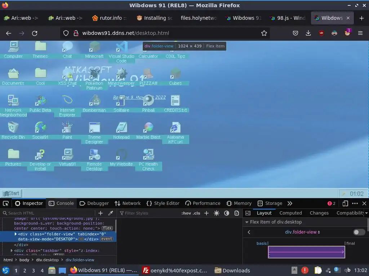The height and width of the screenshot is (276, 369).
Task: Open the Recycle Bin icon
Action: (13, 131)
